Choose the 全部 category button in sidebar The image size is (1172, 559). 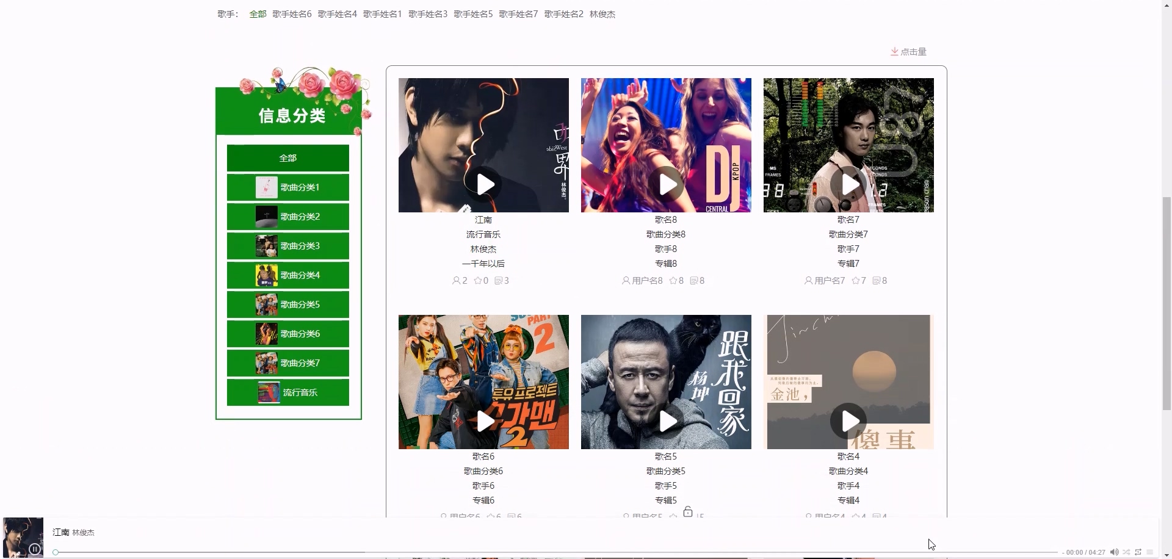(x=288, y=158)
